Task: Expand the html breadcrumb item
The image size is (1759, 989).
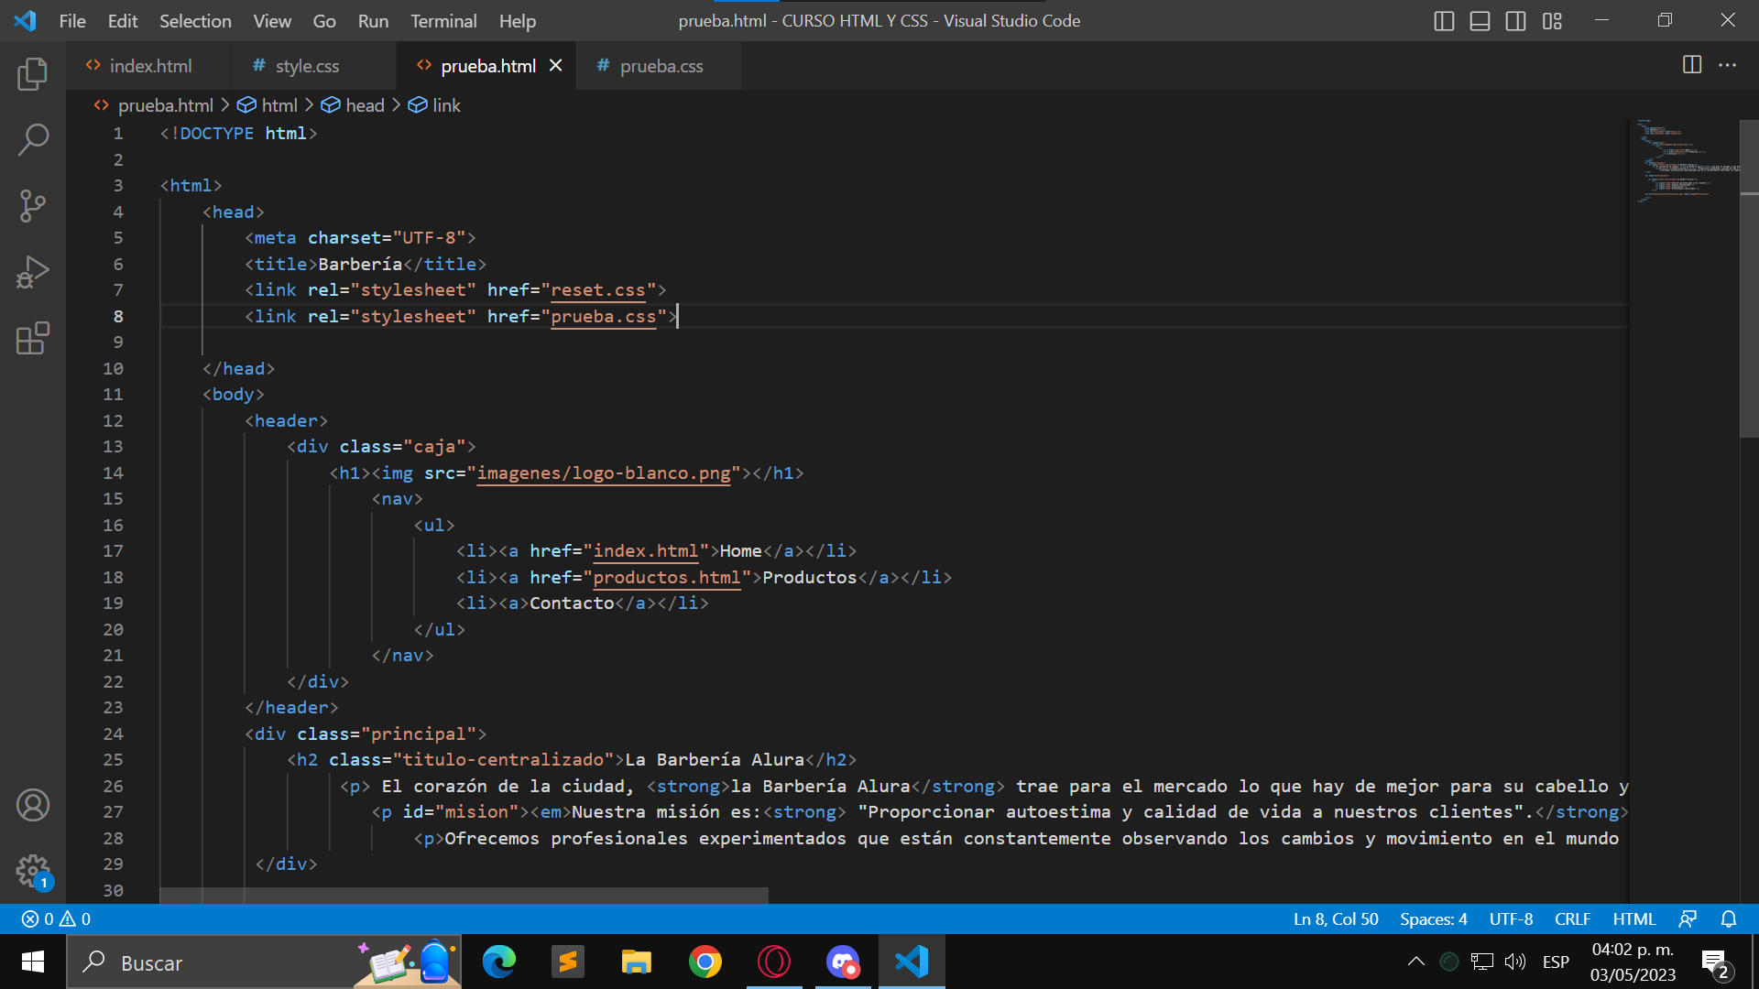Action: tap(268, 105)
